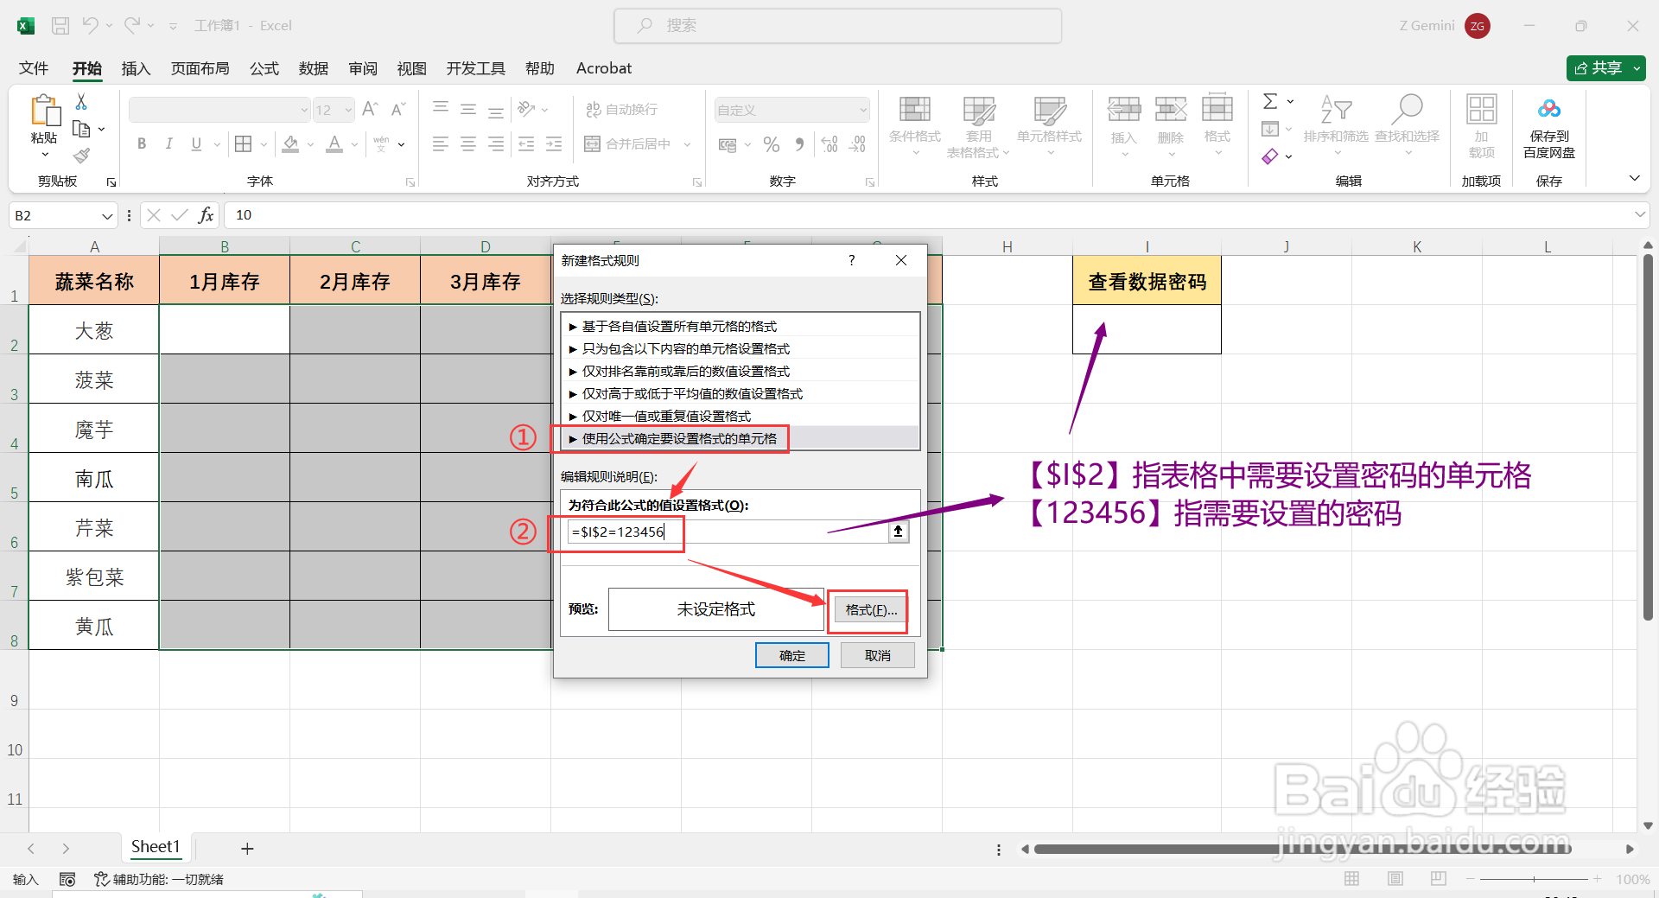Click the Format Painter brush icon

pyautogui.click(x=81, y=156)
